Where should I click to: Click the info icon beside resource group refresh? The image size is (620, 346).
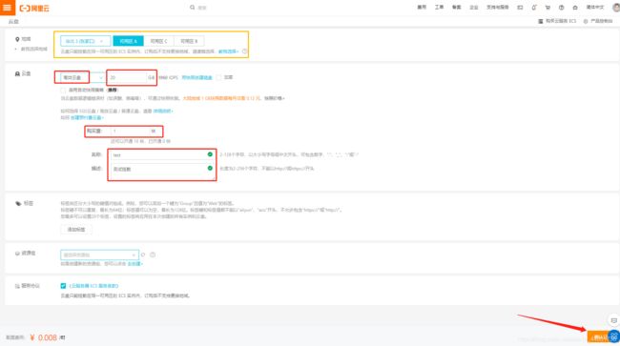pos(153,254)
